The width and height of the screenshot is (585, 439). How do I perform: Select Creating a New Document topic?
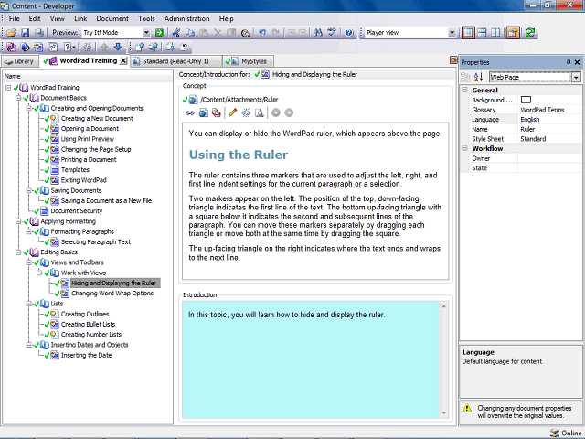click(97, 118)
